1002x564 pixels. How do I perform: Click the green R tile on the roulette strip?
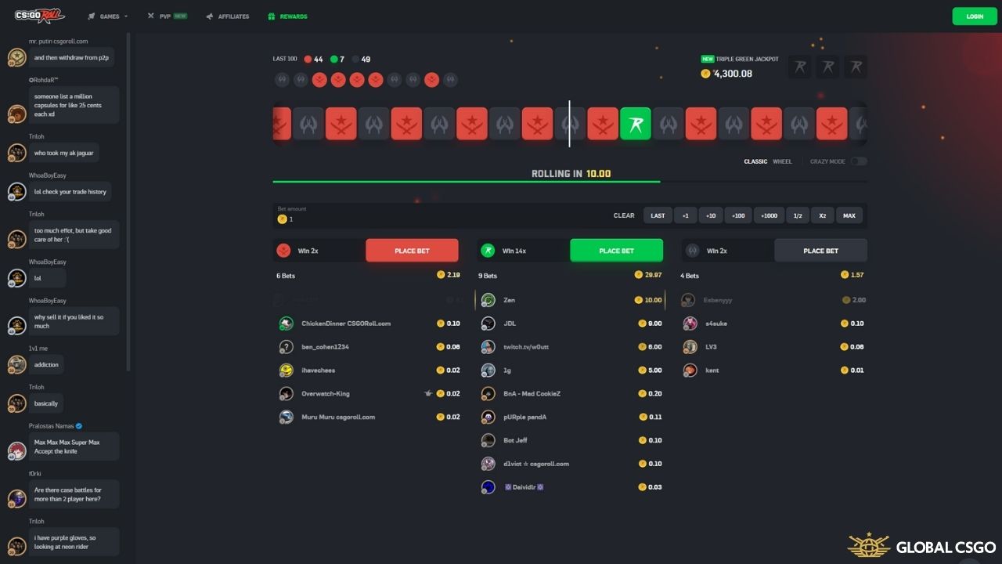click(636, 124)
